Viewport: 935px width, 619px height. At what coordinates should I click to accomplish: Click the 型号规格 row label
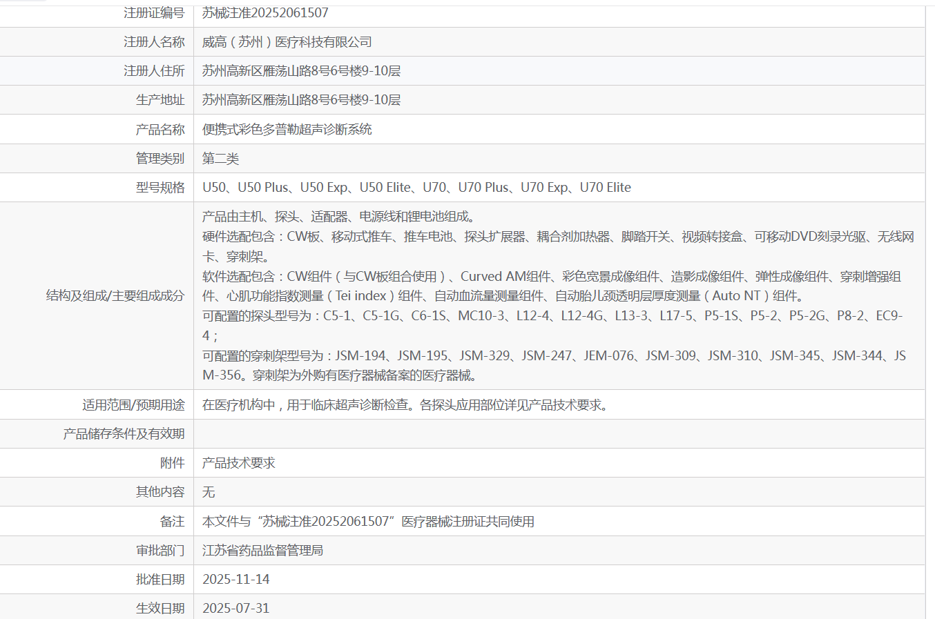point(160,188)
